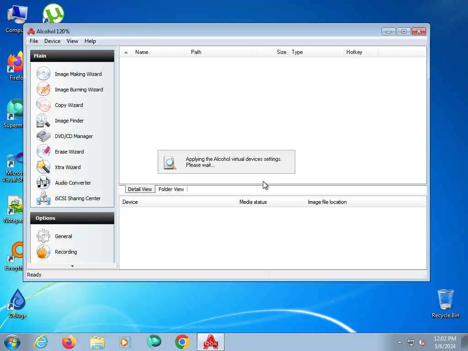Open DVD/CD Manager drive icon
Viewport: 468px width, 351px height.
click(x=43, y=136)
